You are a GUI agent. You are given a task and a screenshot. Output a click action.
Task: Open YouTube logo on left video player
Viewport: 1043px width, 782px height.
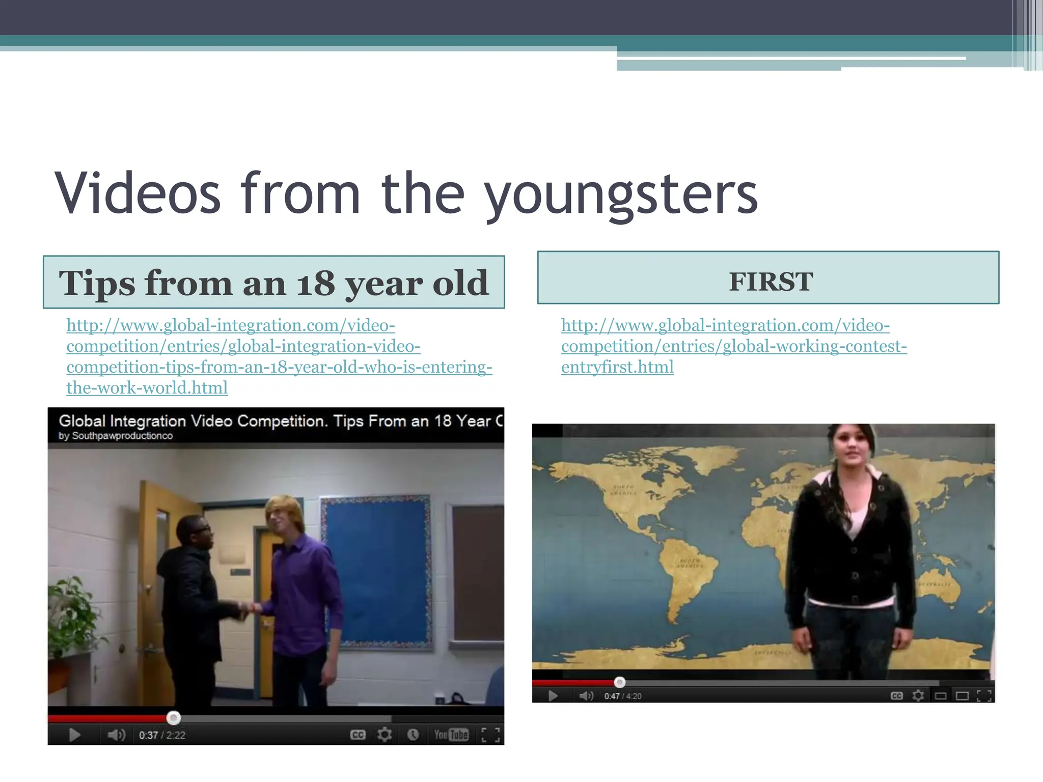tap(451, 735)
